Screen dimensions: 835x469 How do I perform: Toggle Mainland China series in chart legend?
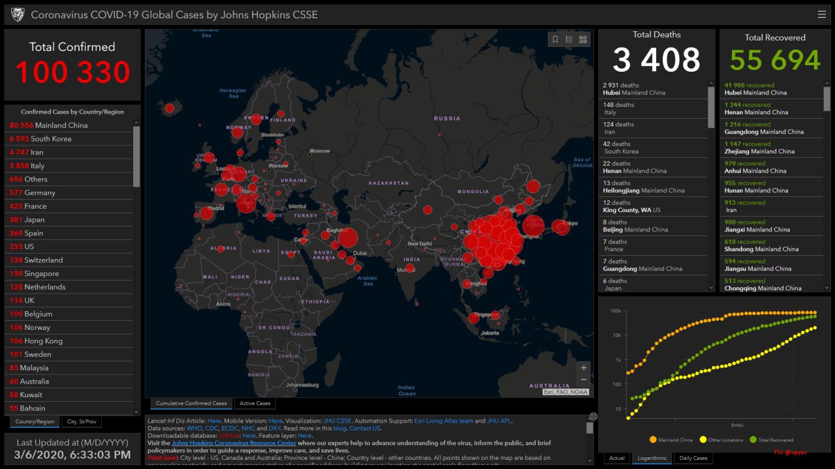[671, 440]
